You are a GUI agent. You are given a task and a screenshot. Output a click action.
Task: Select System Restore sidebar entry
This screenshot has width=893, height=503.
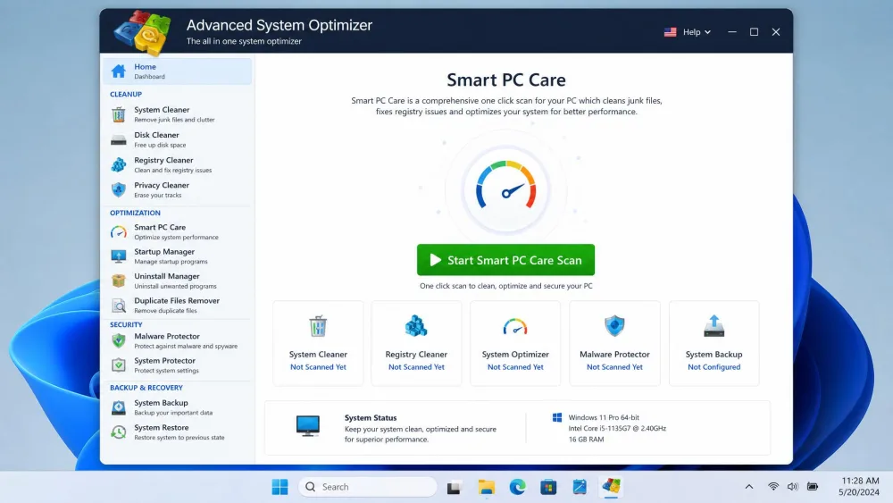point(178,432)
